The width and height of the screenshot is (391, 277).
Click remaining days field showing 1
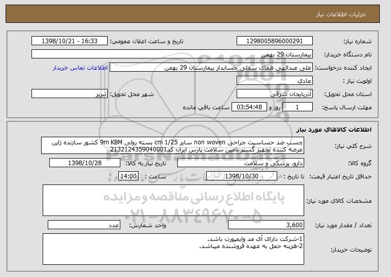tap(297, 107)
